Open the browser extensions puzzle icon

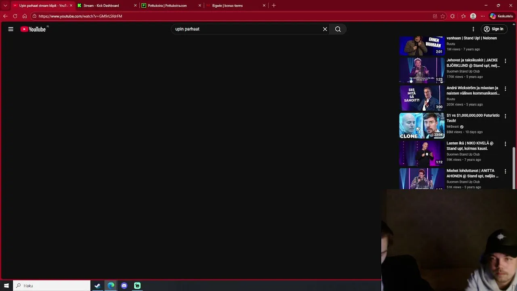click(452, 16)
